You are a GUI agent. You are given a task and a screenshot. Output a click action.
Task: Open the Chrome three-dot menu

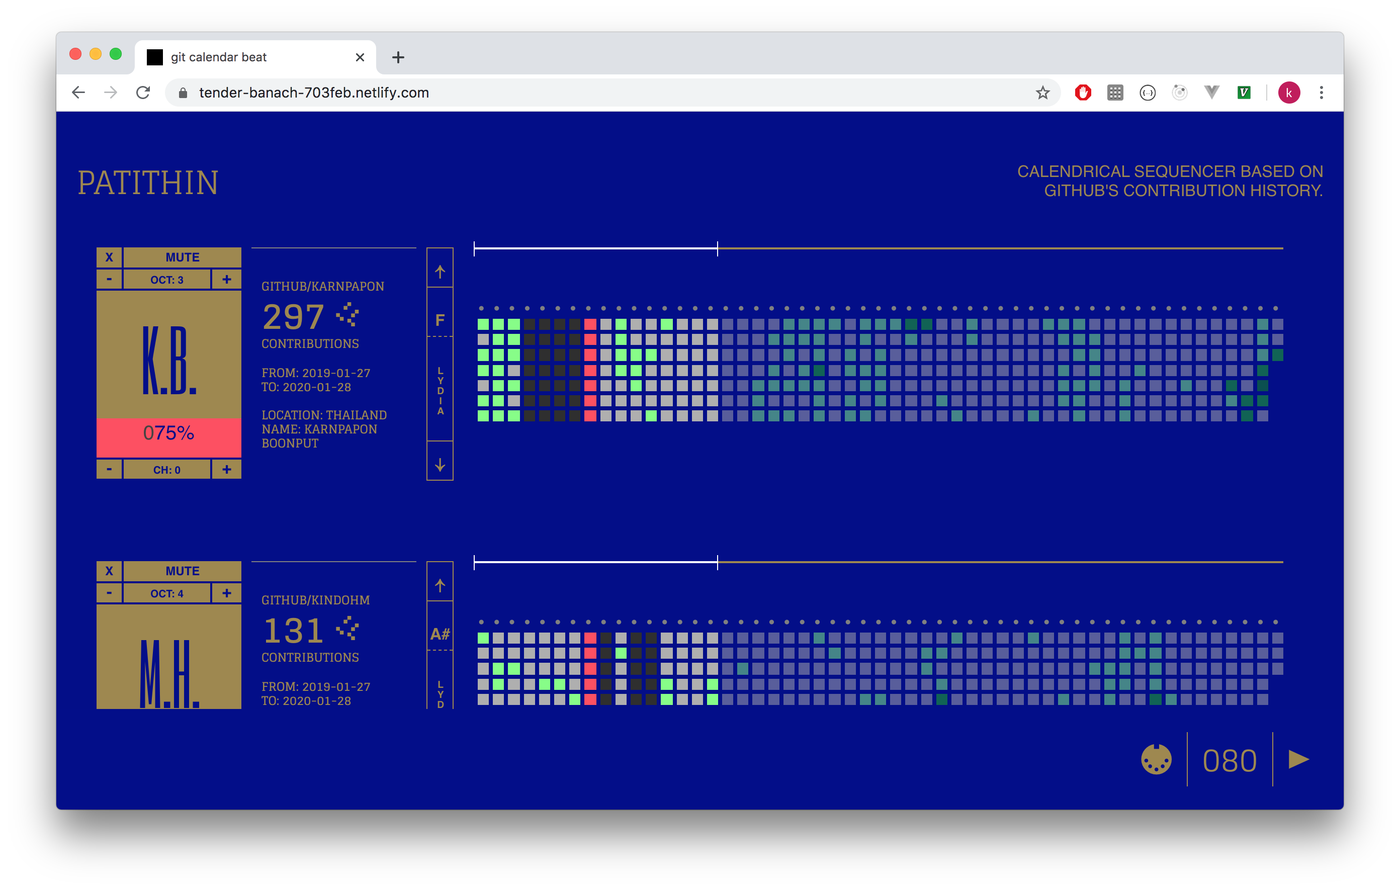[x=1322, y=93]
